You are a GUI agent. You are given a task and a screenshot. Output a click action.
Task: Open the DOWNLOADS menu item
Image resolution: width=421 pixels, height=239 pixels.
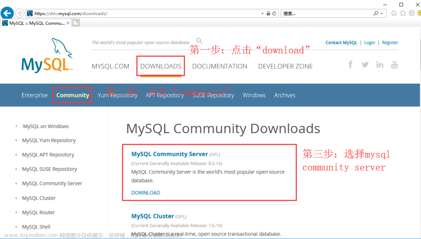[x=161, y=66]
